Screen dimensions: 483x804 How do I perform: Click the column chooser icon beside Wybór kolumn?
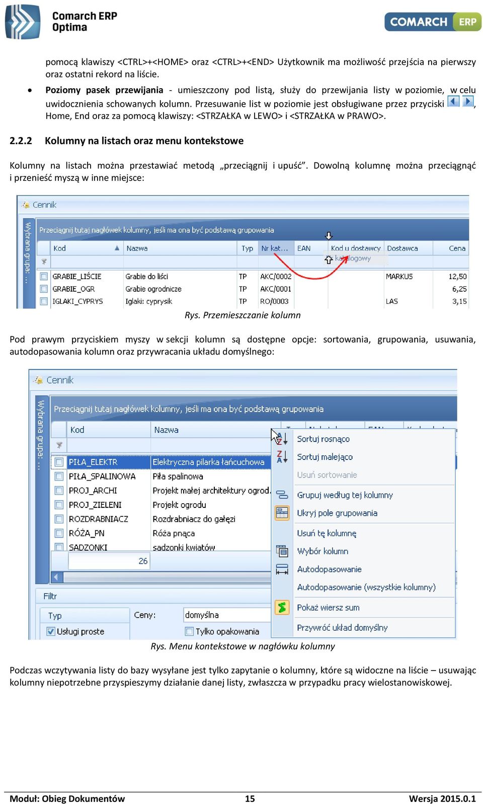click(x=282, y=551)
